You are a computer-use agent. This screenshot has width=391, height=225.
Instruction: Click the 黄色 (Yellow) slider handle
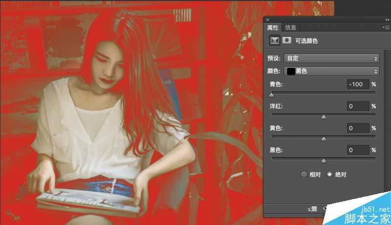pos(324,139)
